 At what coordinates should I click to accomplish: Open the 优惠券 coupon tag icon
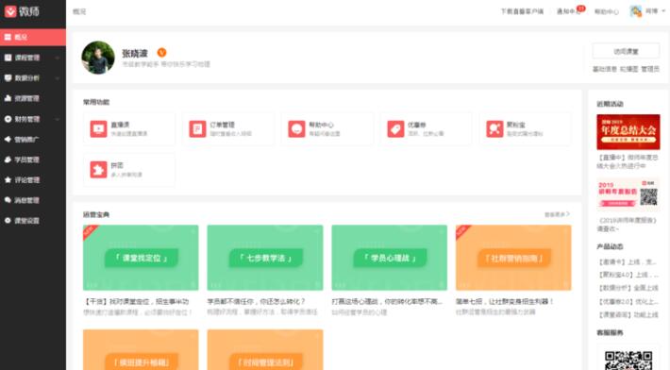tap(395, 129)
